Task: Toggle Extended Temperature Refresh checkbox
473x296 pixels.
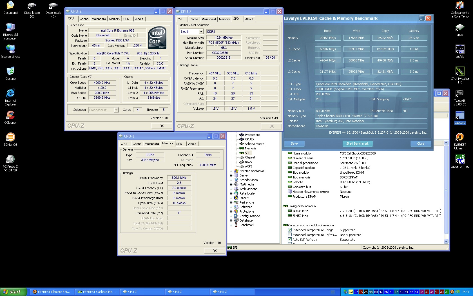Action: pos(290,235)
